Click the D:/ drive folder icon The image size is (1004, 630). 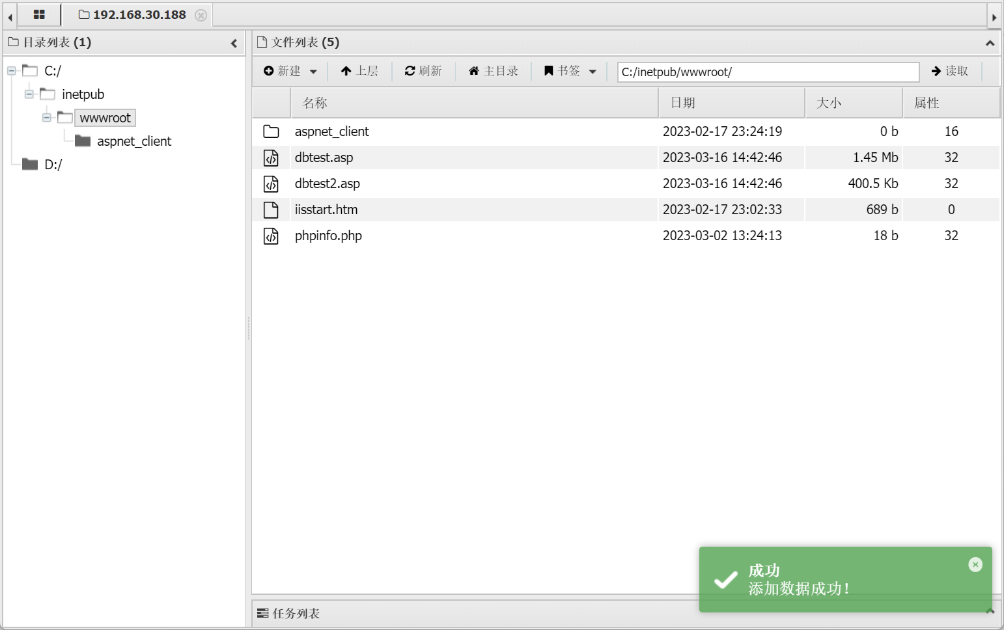click(30, 164)
